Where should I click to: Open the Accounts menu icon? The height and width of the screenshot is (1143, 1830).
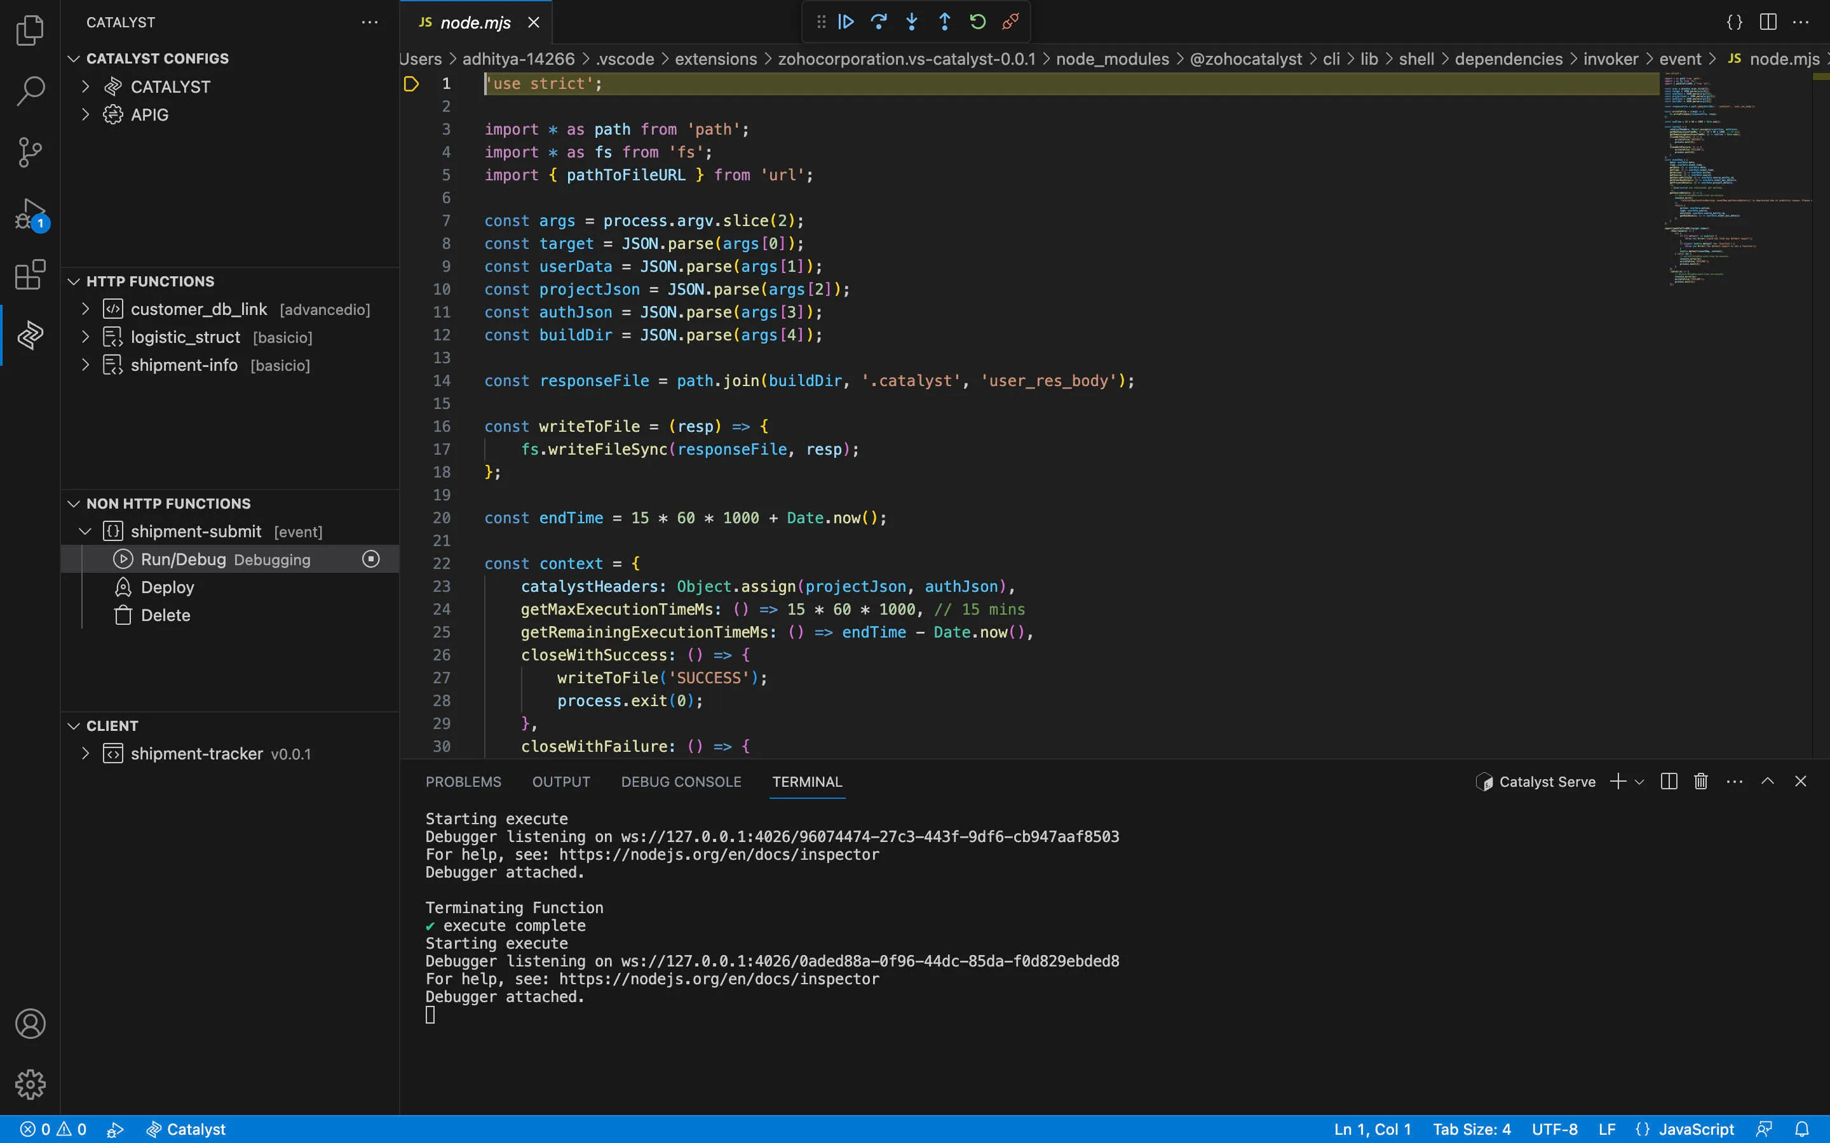click(x=30, y=1024)
